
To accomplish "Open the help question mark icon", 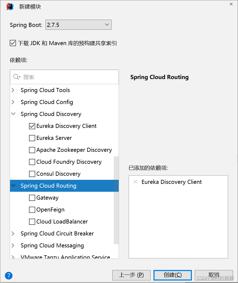I will (9, 276).
